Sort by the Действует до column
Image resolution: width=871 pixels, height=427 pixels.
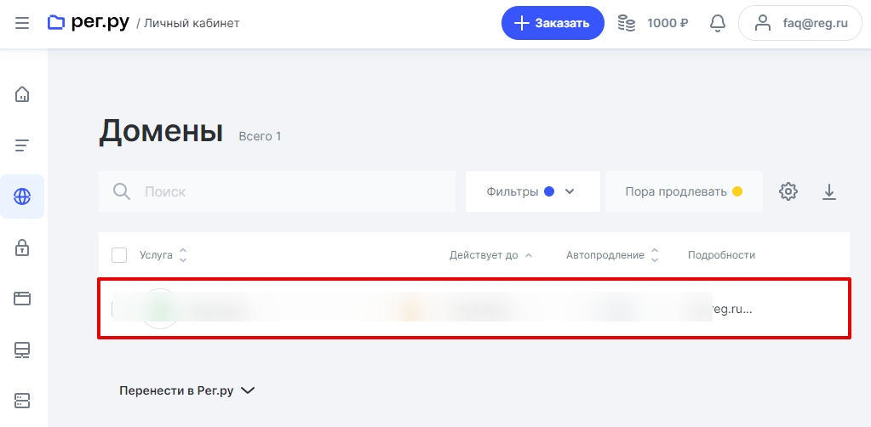pyautogui.click(x=490, y=255)
